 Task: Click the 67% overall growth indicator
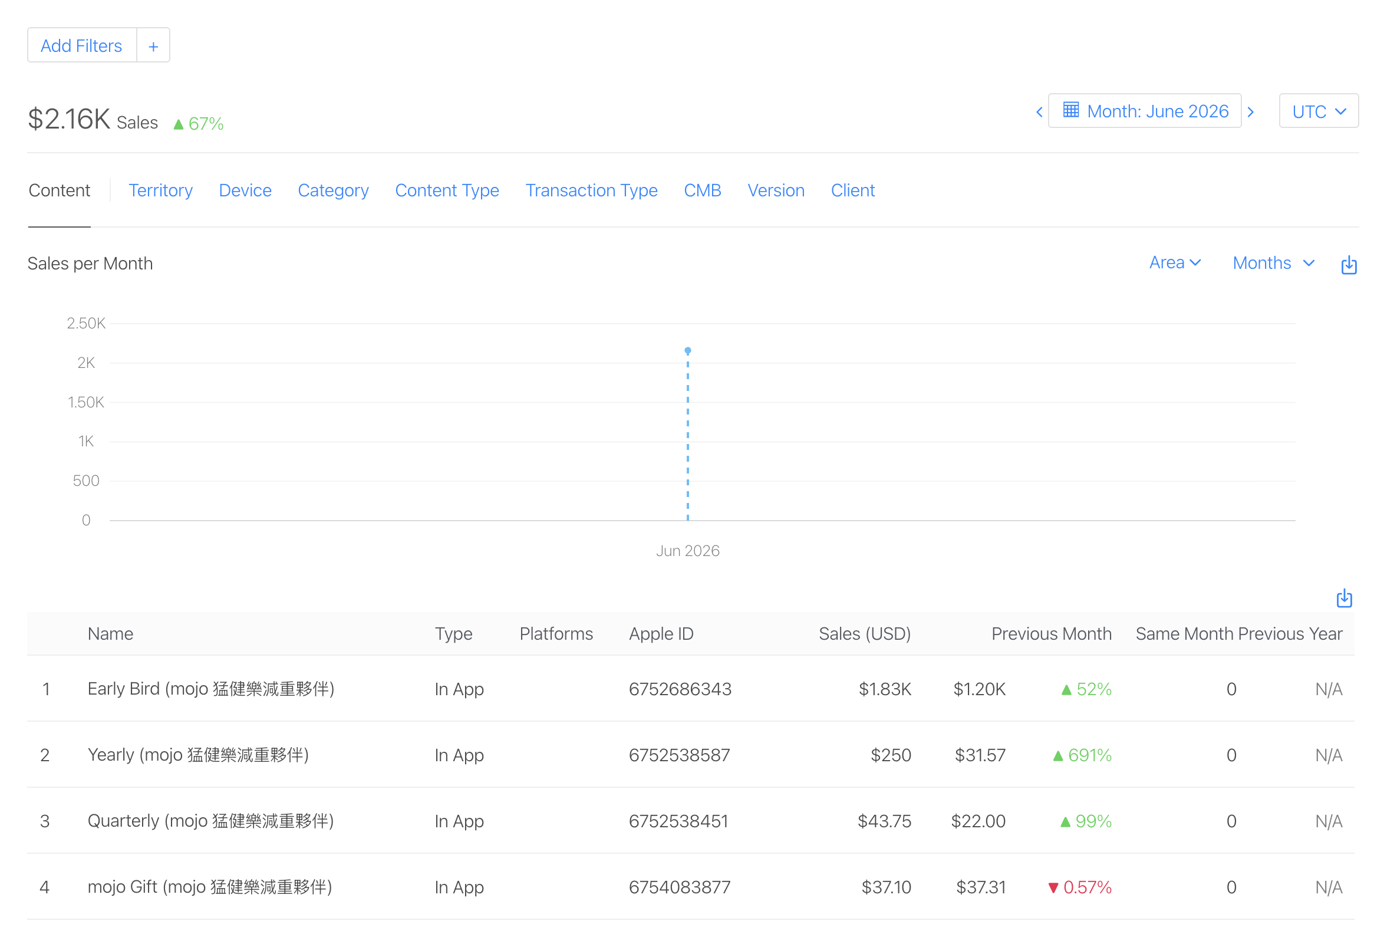coord(198,123)
